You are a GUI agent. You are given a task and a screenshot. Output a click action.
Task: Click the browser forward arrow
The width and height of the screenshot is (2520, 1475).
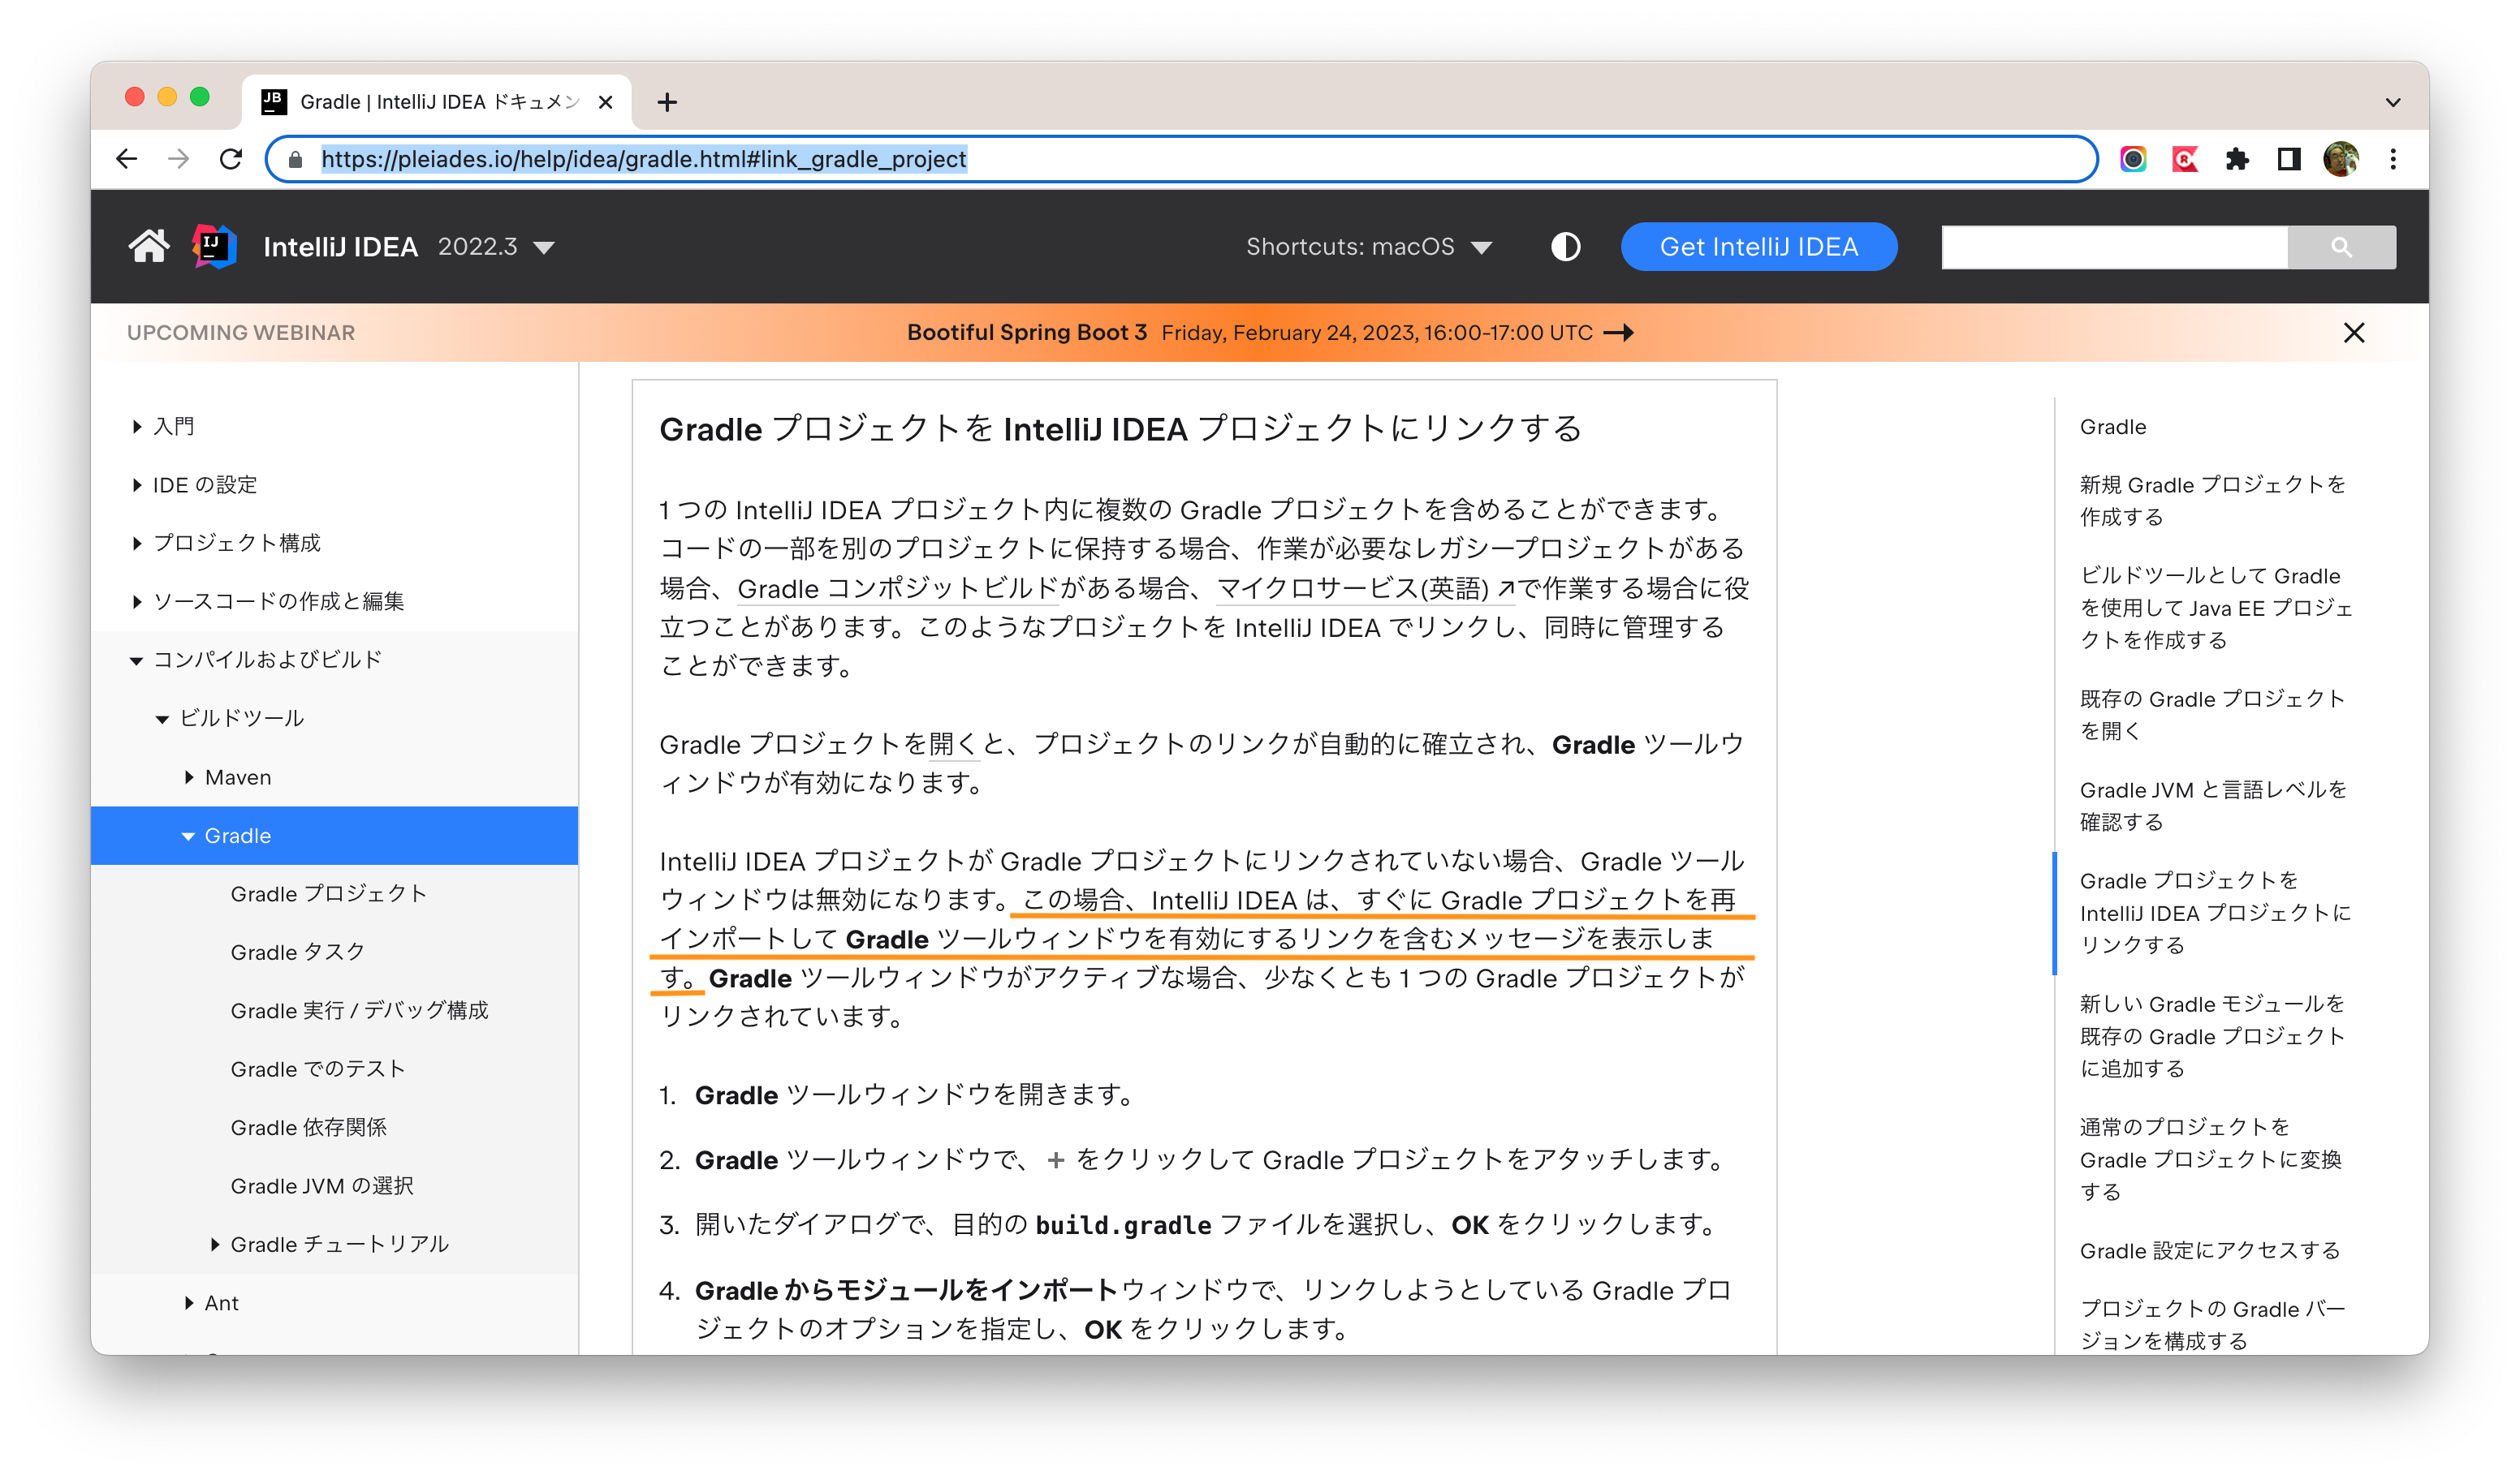click(179, 159)
